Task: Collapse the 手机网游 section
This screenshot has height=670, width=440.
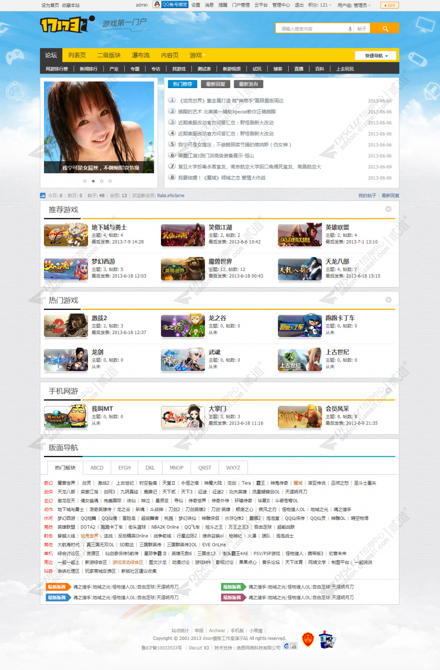Action: click(388, 390)
